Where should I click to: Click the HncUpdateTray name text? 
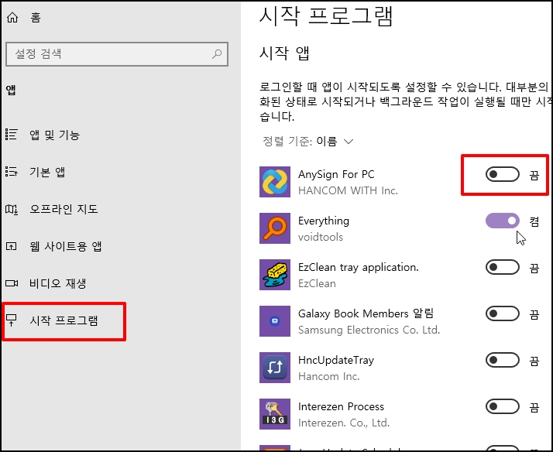tap(336, 361)
